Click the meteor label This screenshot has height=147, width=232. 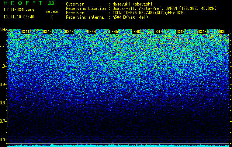[x=52, y=11]
